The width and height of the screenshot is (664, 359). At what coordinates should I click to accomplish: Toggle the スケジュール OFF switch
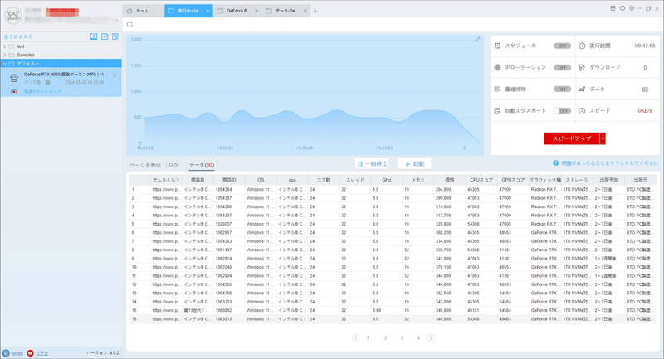coord(563,46)
